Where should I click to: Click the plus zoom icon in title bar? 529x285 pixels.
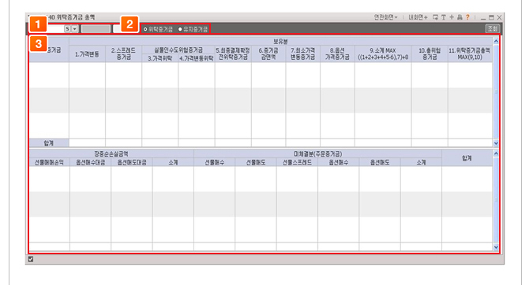452,17
